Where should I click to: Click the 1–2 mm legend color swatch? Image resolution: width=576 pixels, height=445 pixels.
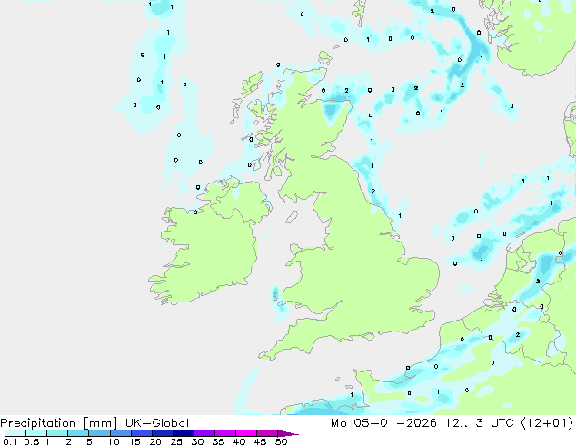(57, 433)
